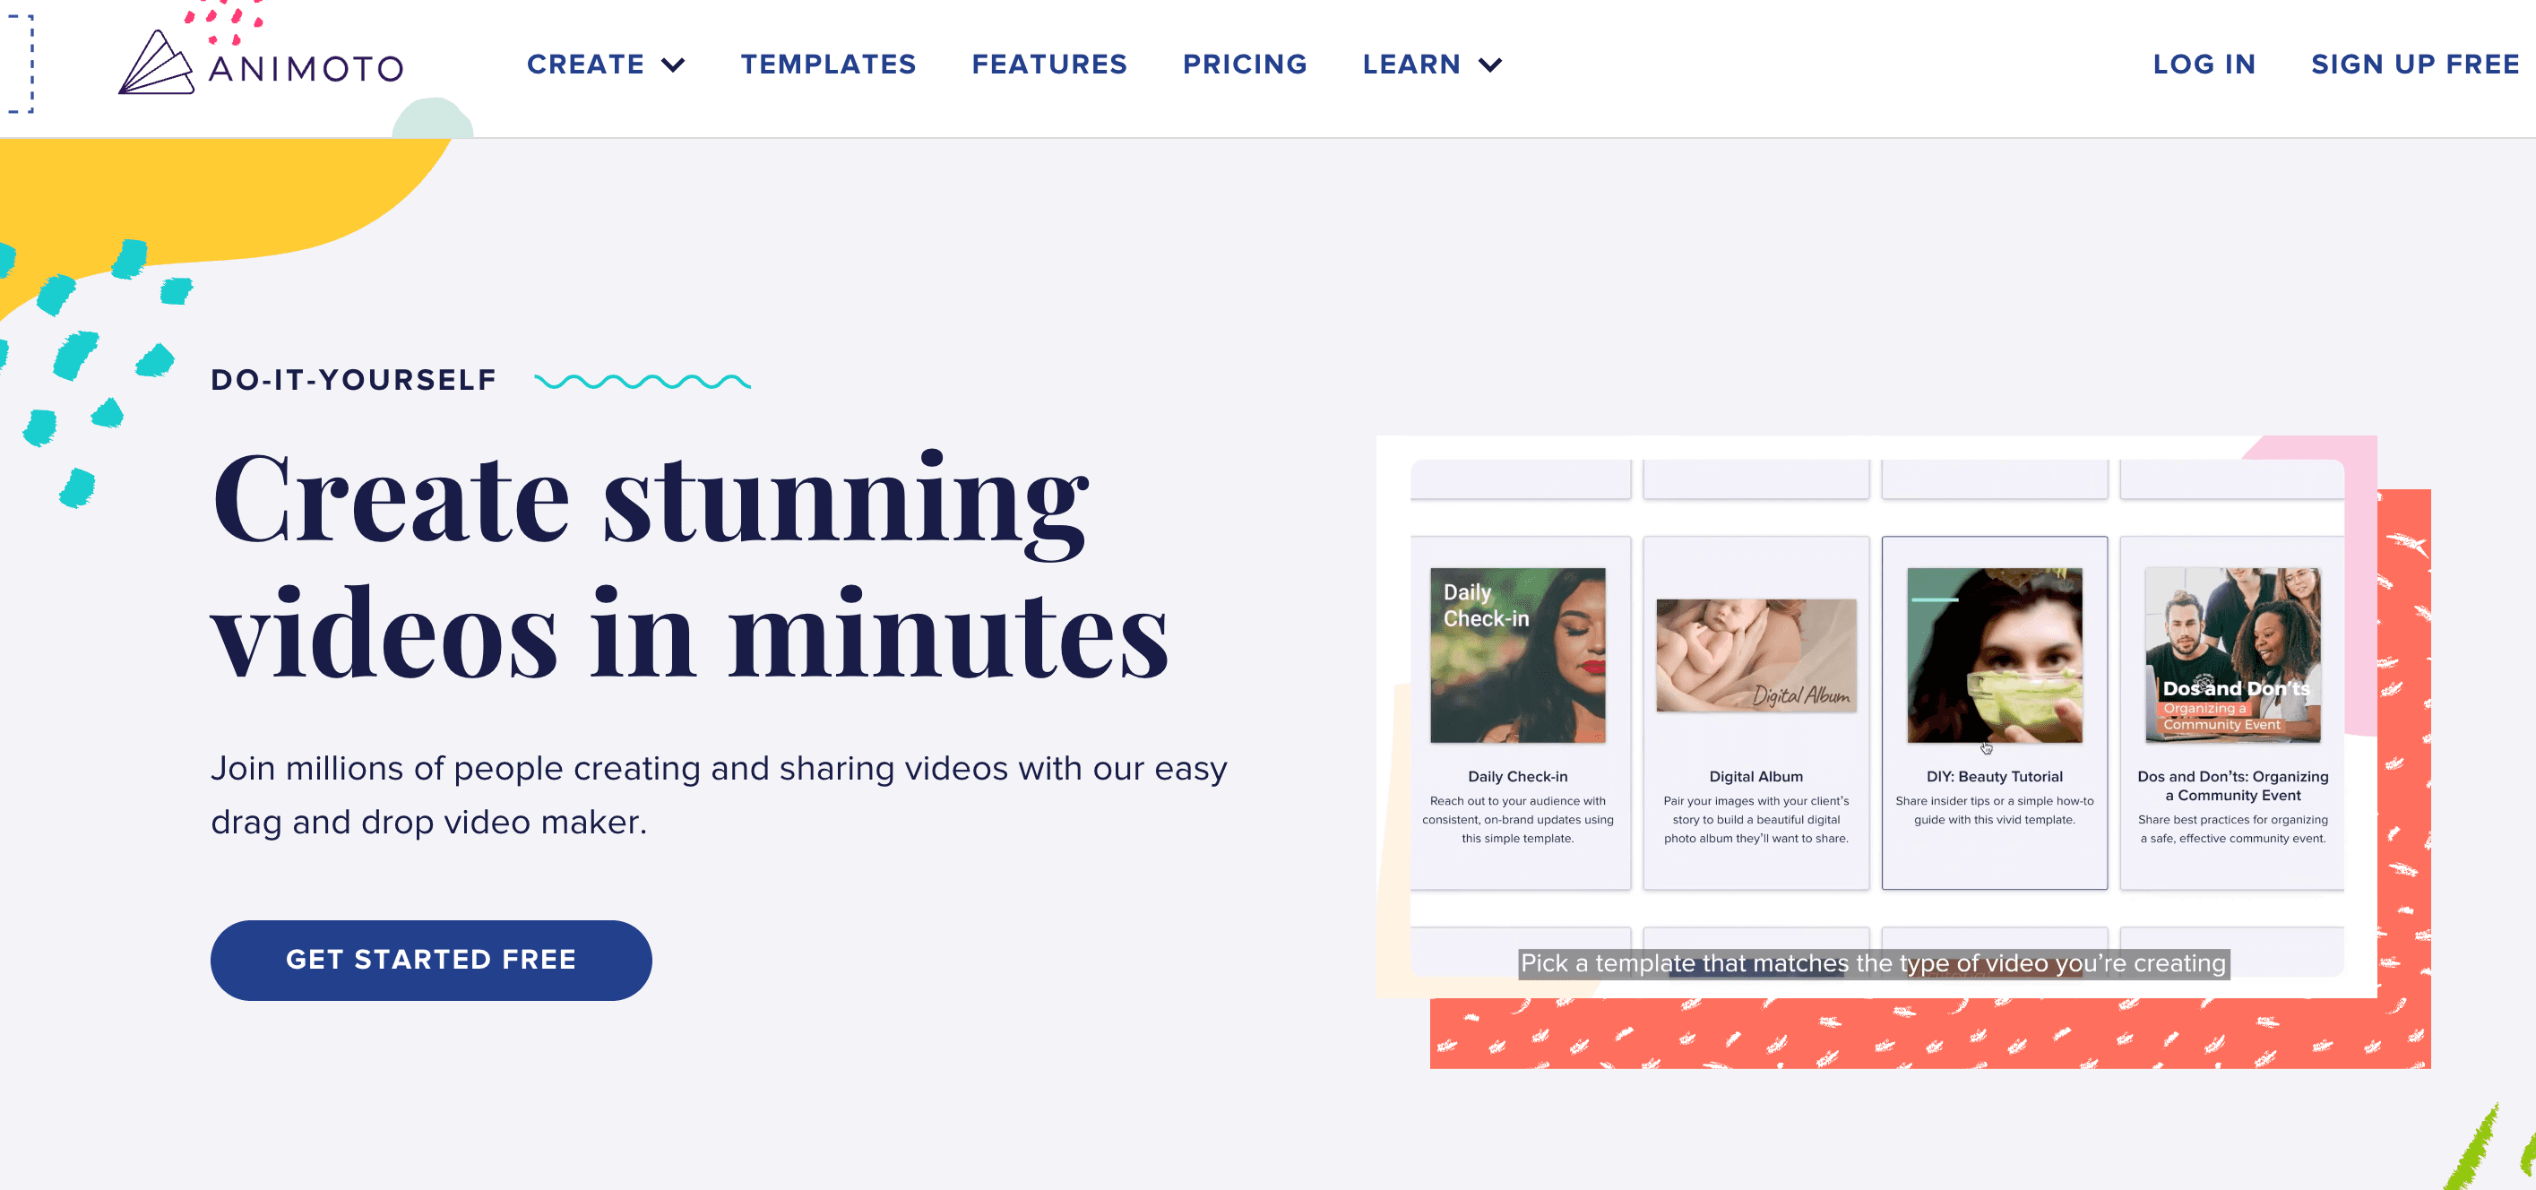The width and height of the screenshot is (2536, 1190).
Task: Click the GET STARTED FREE button
Action: 430,959
